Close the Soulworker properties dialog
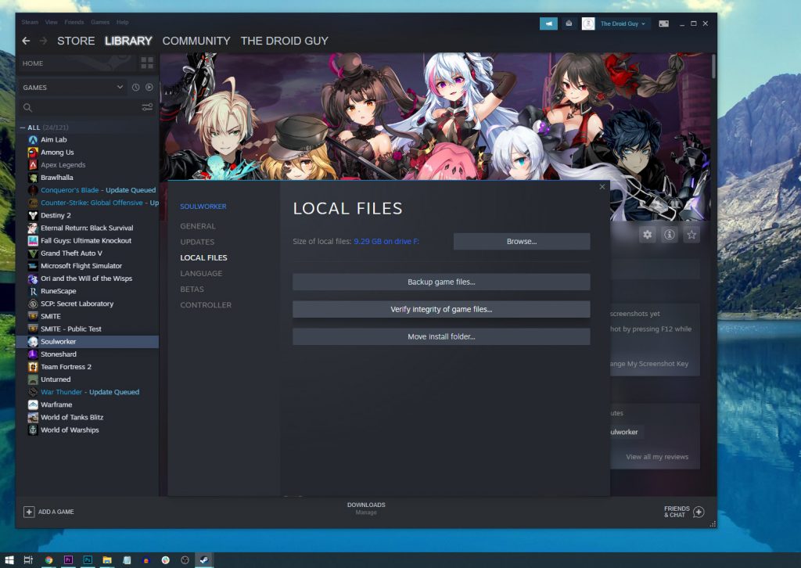Screen dimensions: 801x568 pyautogui.click(x=602, y=187)
